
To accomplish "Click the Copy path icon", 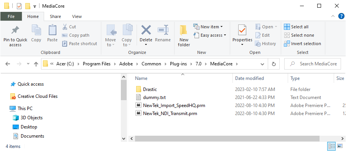I will click(x=65, y=35).
